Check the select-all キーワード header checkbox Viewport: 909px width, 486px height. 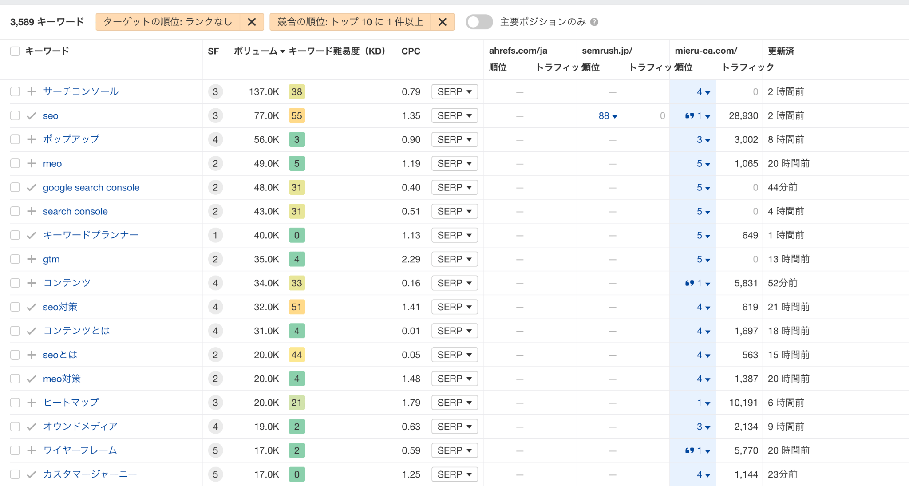click(15, 51)
